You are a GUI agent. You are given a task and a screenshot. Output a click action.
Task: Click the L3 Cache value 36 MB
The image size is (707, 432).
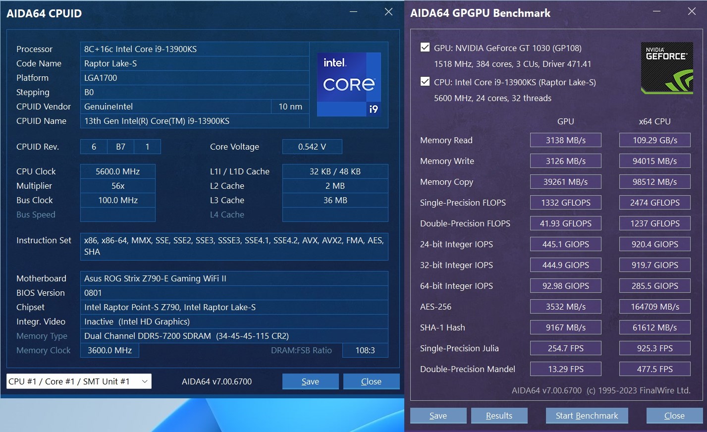(x=335, y=200)
